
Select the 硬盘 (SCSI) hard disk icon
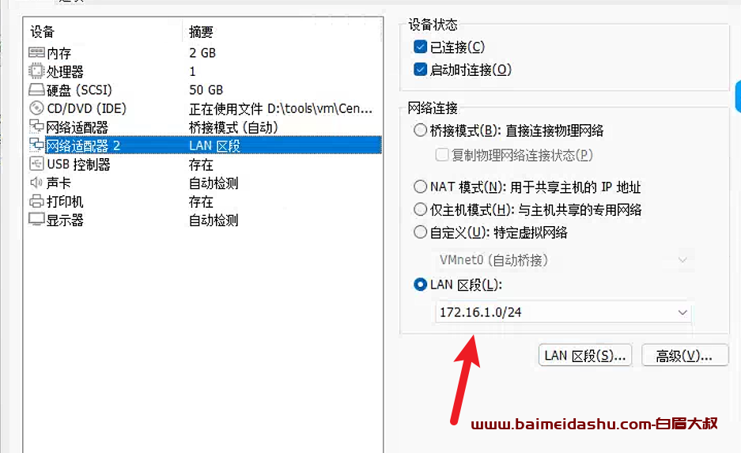tap(36, 89)
